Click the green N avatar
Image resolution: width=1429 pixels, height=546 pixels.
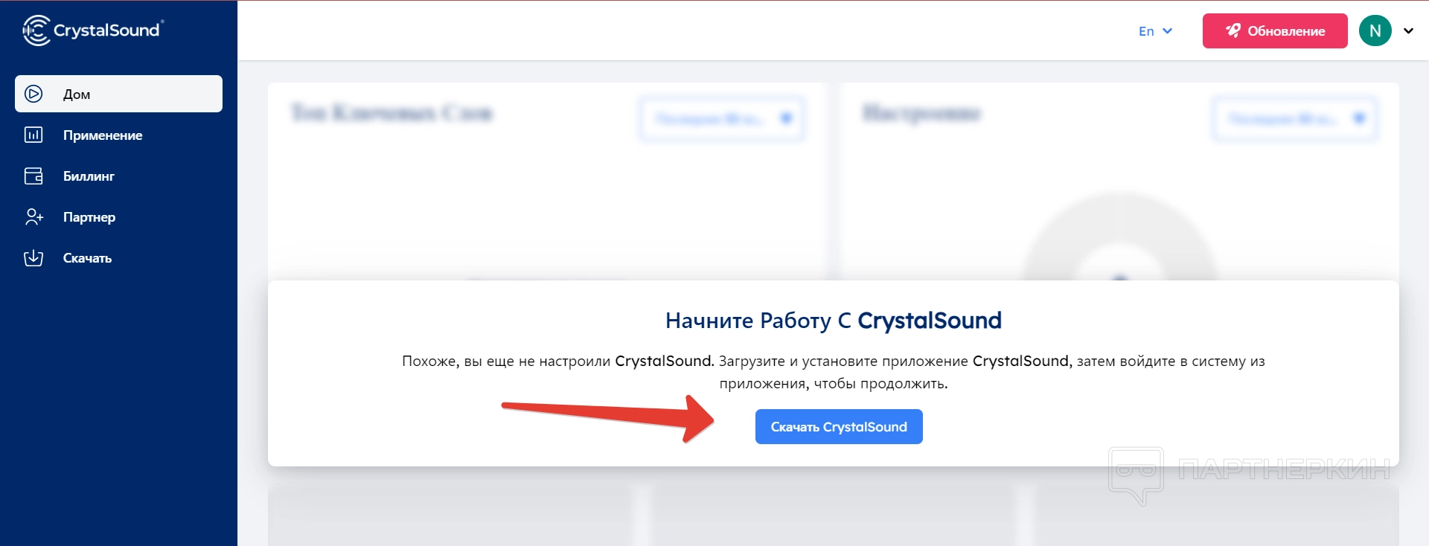1375,30
